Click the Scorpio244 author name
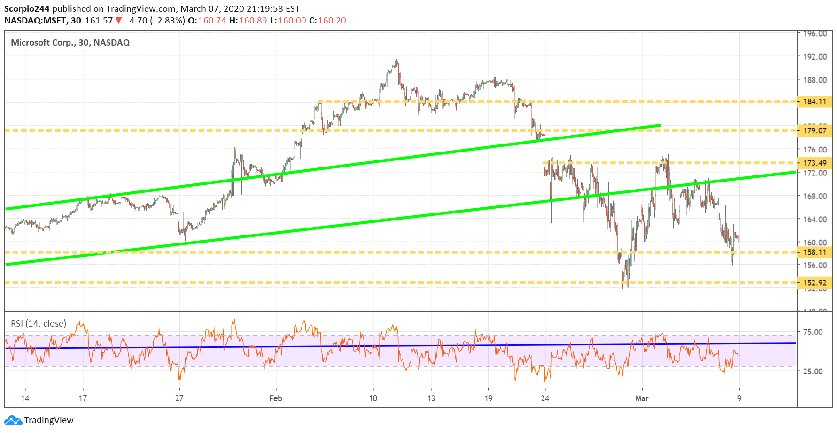Screen dimensions: 837x433 click(x=27, y=8)
